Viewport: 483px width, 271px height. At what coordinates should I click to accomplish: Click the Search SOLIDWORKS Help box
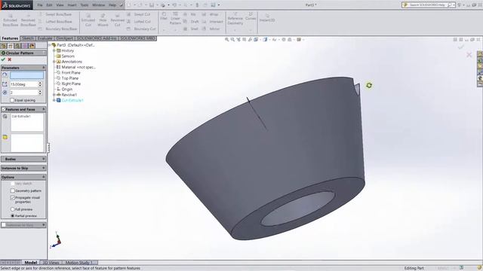pos(429,5)
